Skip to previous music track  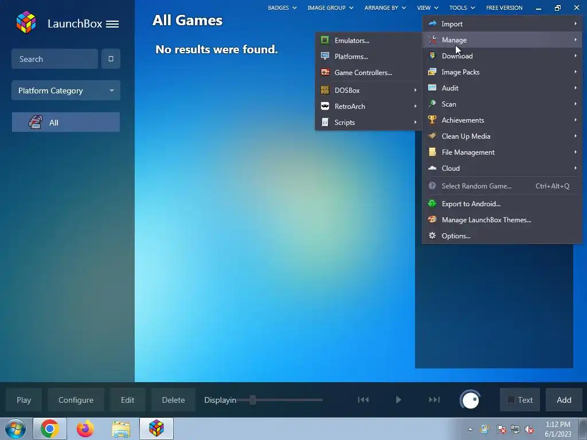363,400
